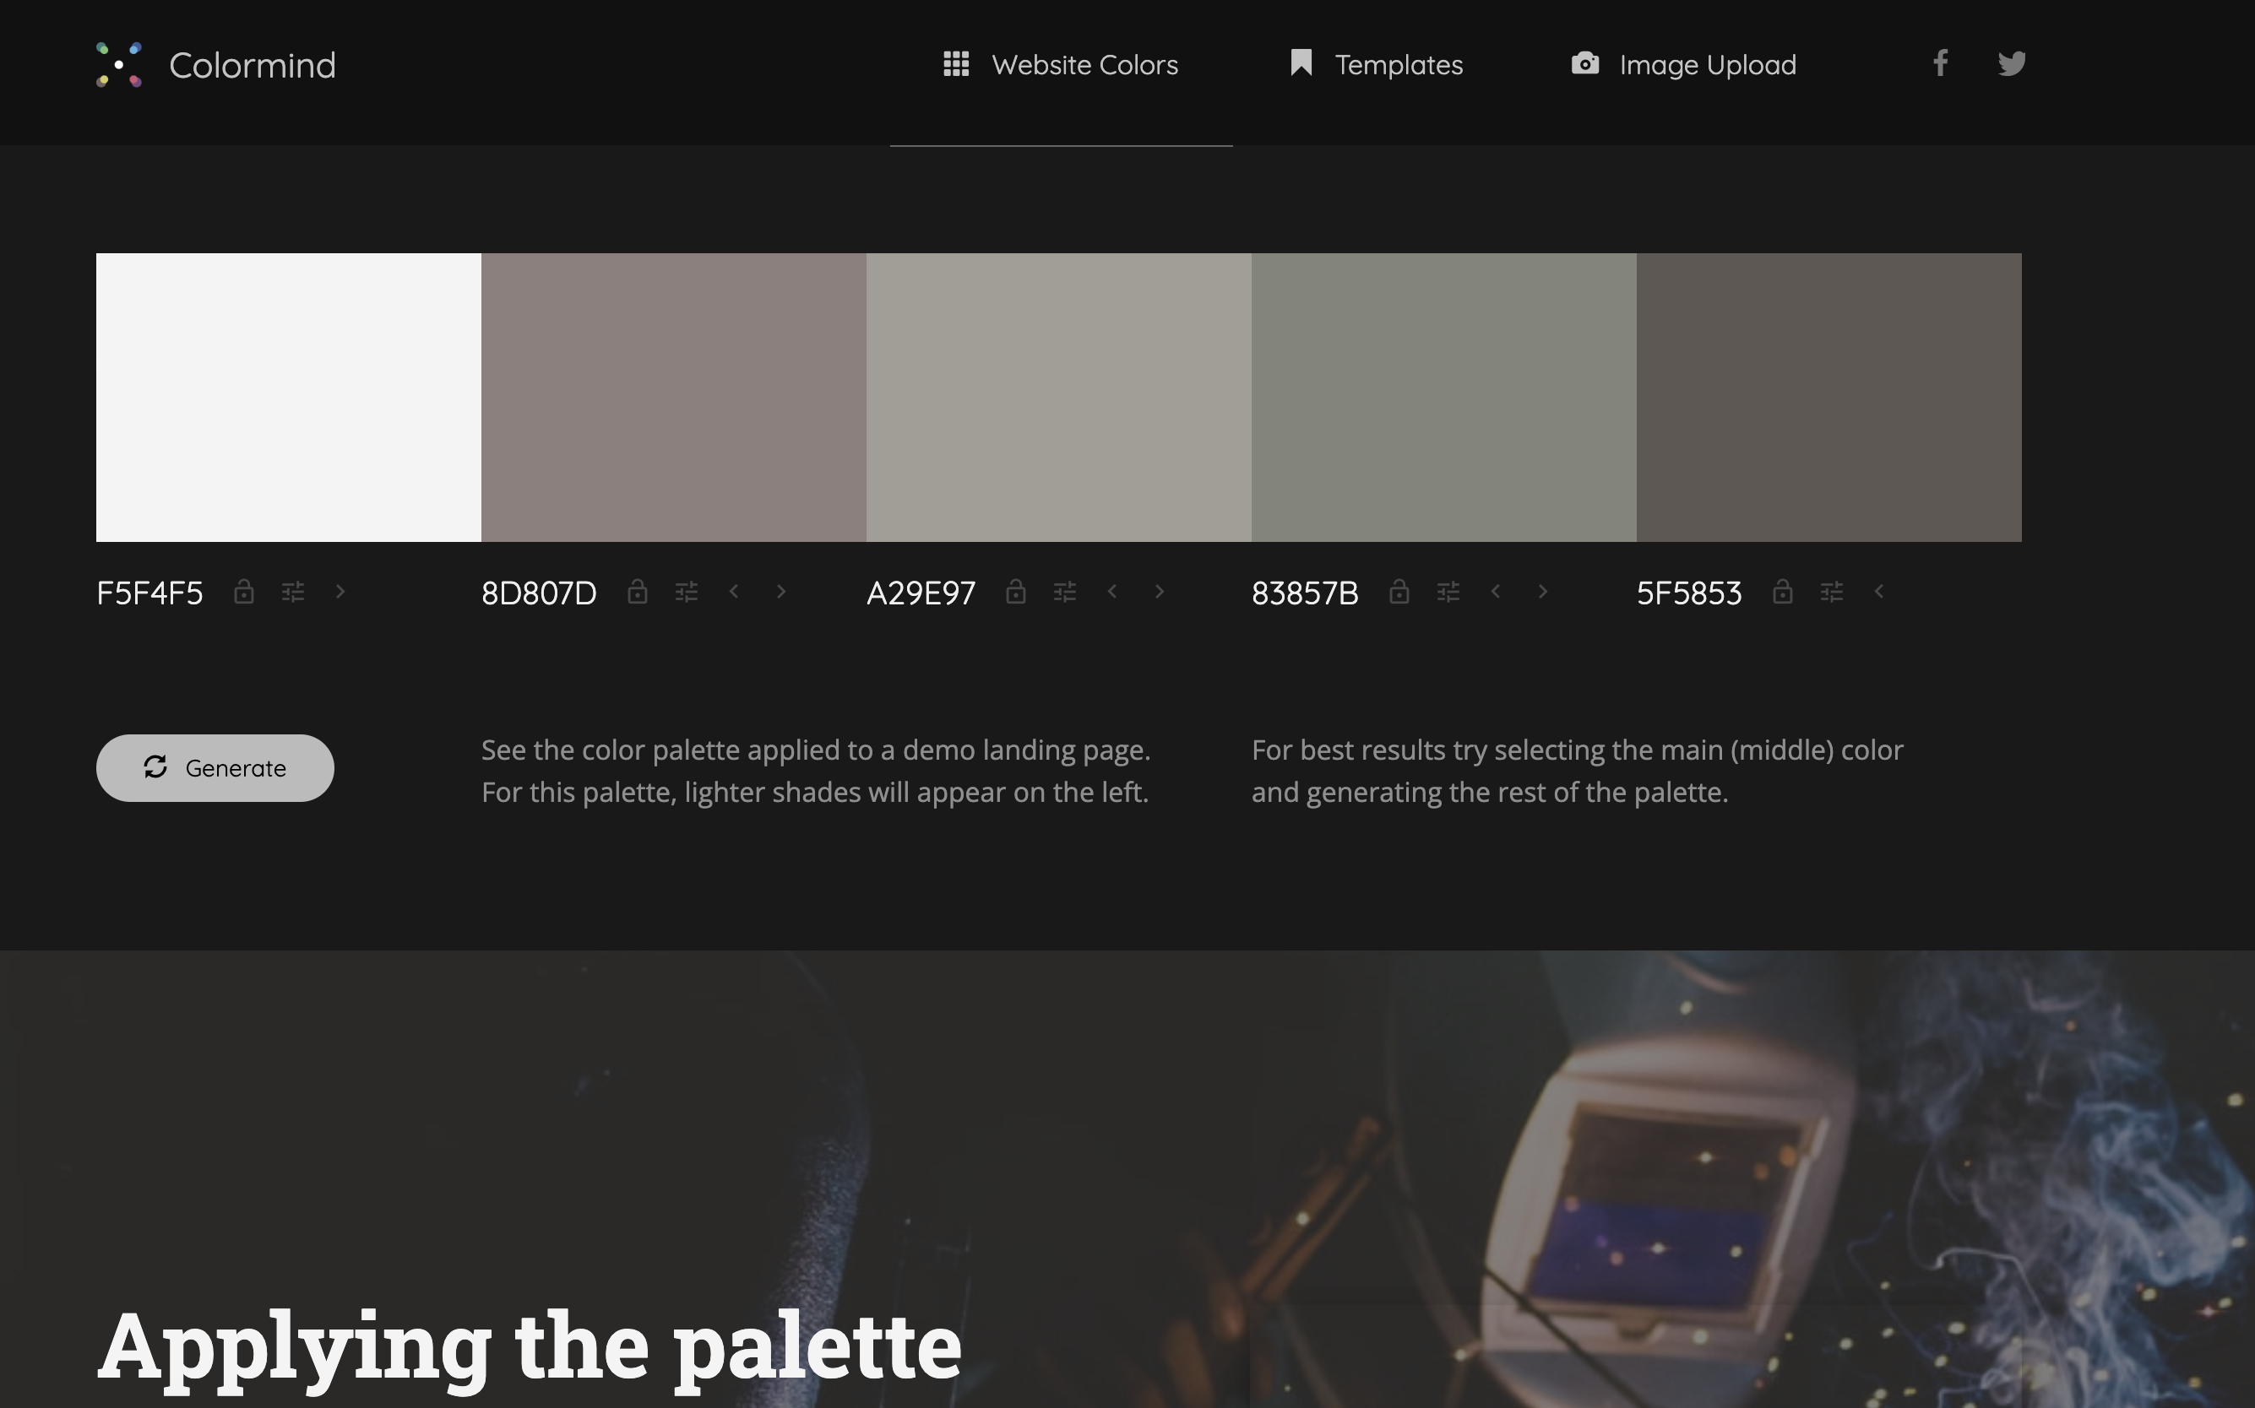Toggle lock on 5F5853 color swatch
The height and width of the screenshot is (1408, 2255).
[x=1783, y=589]
